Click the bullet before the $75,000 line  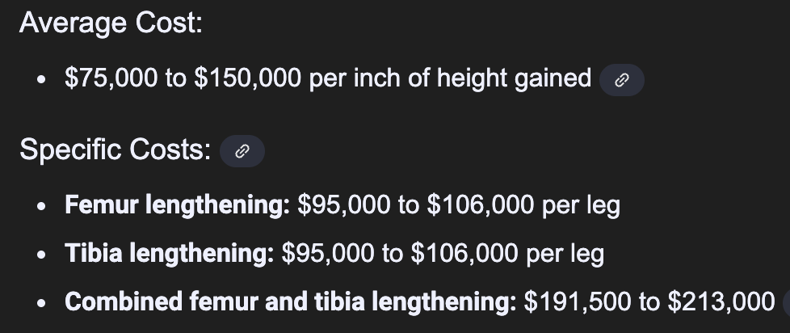pos(41,79)
